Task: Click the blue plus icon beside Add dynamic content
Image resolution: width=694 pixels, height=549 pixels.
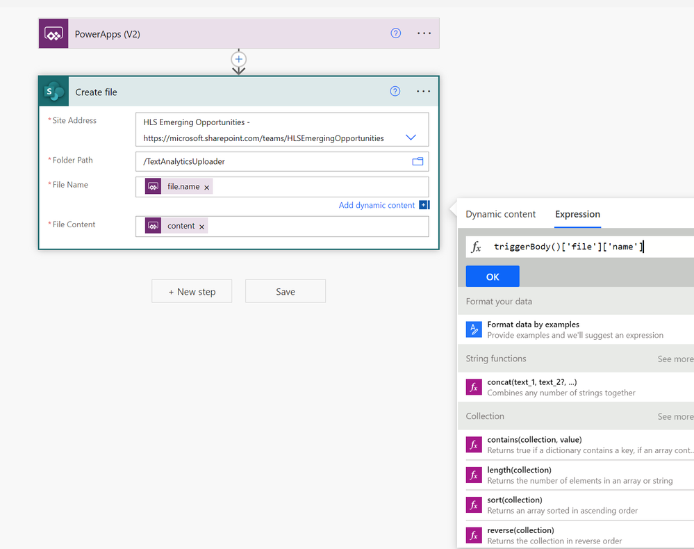Action: click(x=424, y=205)
